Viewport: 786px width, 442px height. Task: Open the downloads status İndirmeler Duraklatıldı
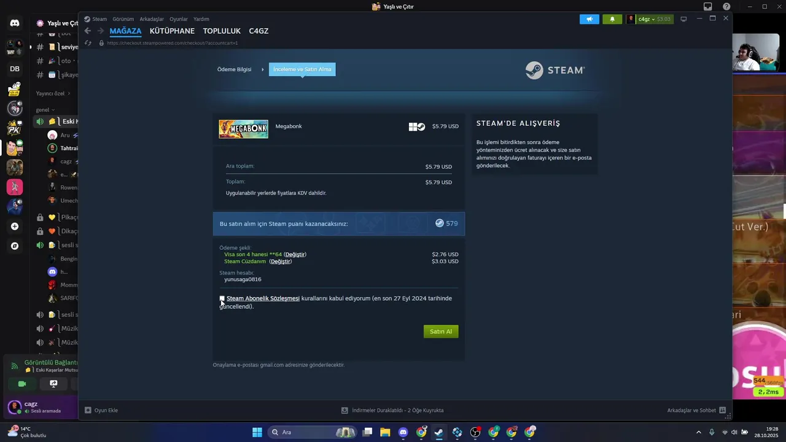pos(392,410)
